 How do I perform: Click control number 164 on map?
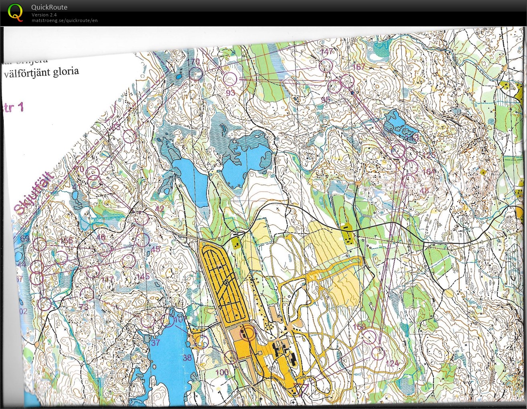(x=428, y=171)
